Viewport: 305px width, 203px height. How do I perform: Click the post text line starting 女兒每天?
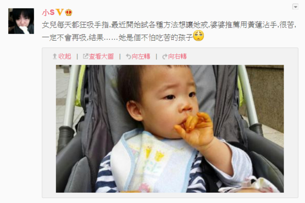point(169,25)
